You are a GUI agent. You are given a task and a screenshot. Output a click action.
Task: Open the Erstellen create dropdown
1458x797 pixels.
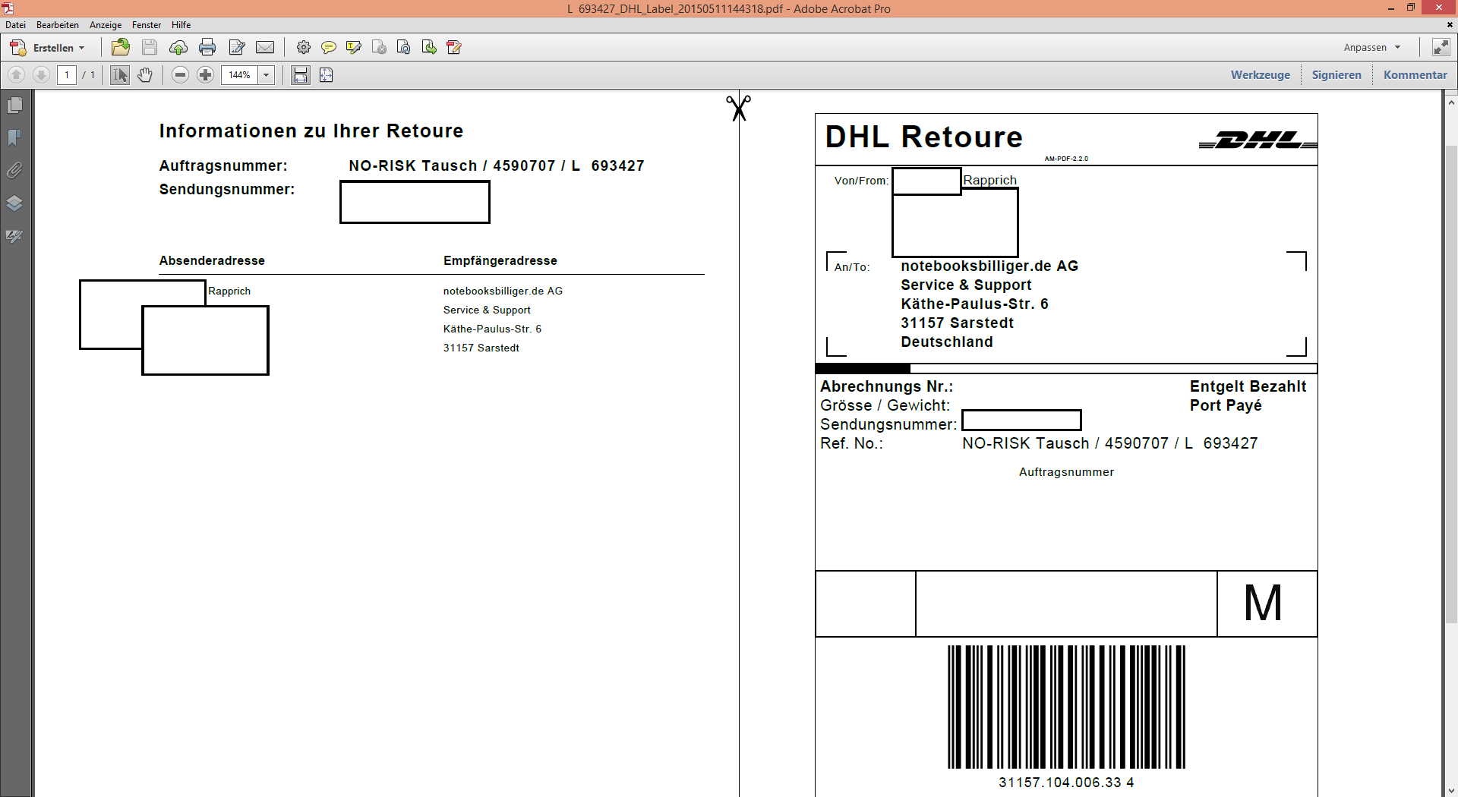(47, 48)
